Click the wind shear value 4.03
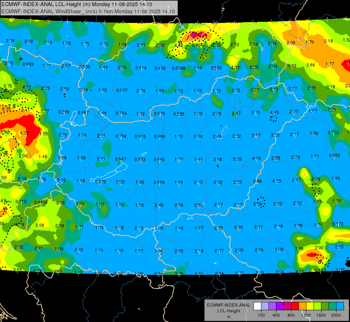 pyautogui.click(x=277, y=181)
